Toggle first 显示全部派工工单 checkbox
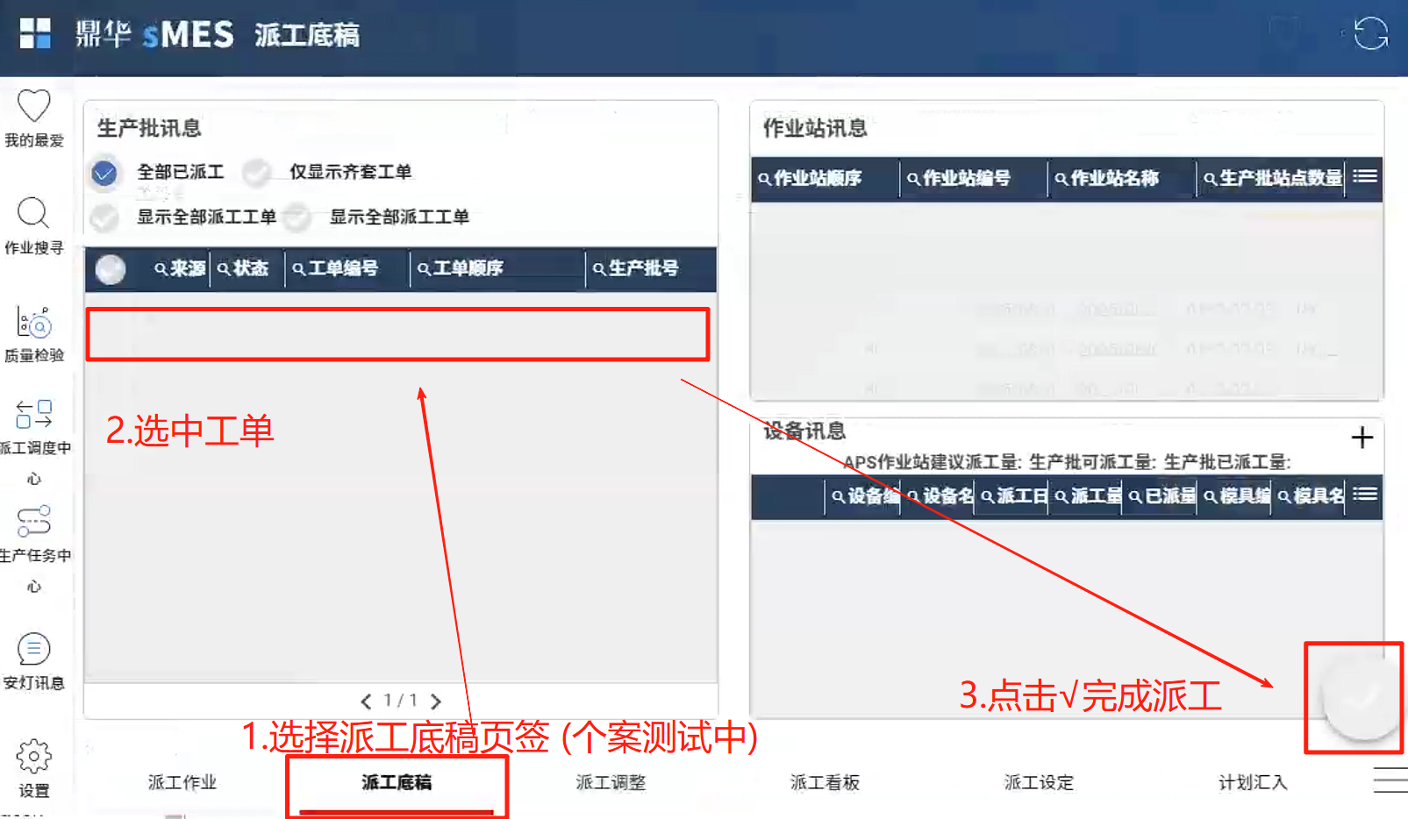The width and height of the screenshot is (1408, 819). click(x=104, y=217)
